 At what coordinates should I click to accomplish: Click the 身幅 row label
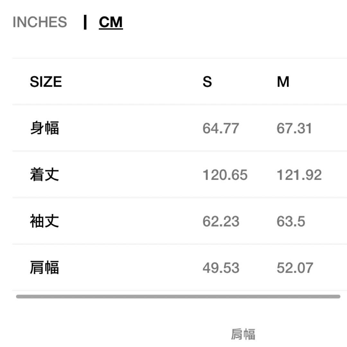pyautogui.click(x=44, y=128)
